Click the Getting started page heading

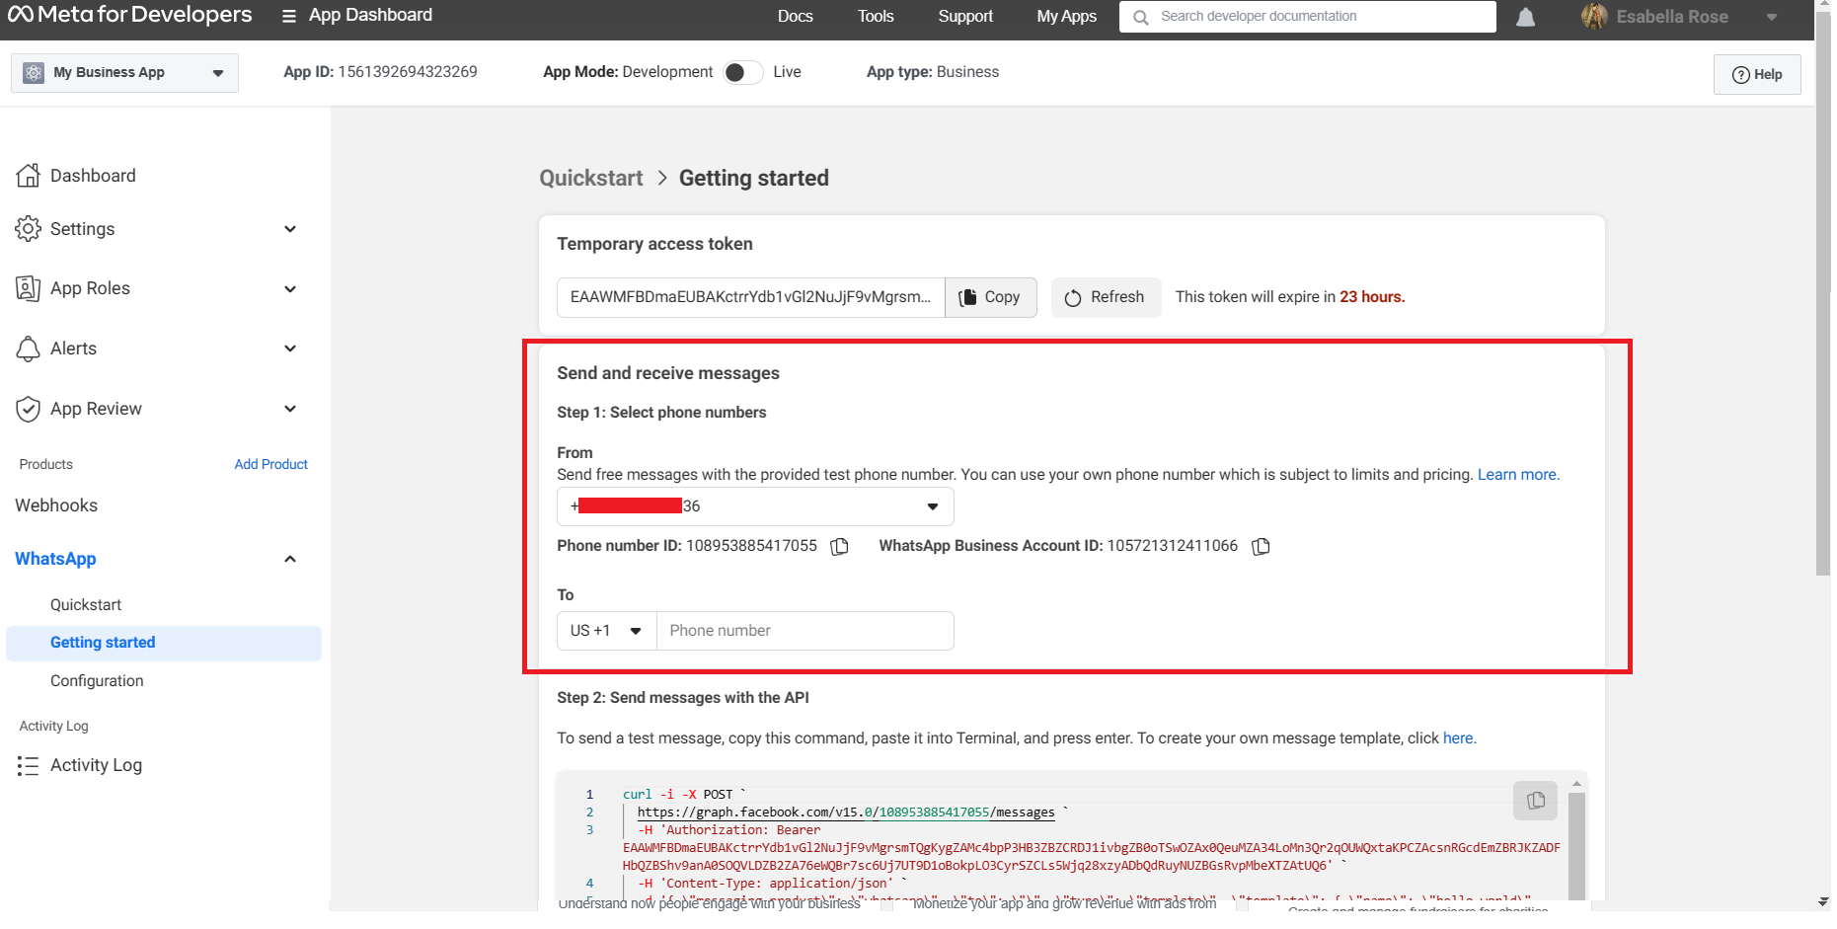[x=754, y=178]
